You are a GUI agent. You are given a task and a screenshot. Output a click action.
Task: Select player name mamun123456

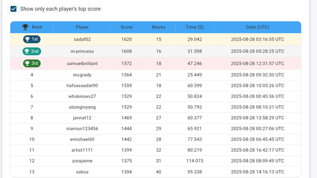click(x=82, y=129)
